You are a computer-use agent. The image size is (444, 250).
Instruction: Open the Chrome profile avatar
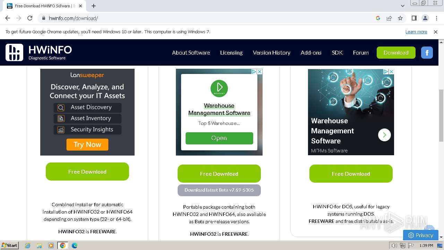pos(425,18)
